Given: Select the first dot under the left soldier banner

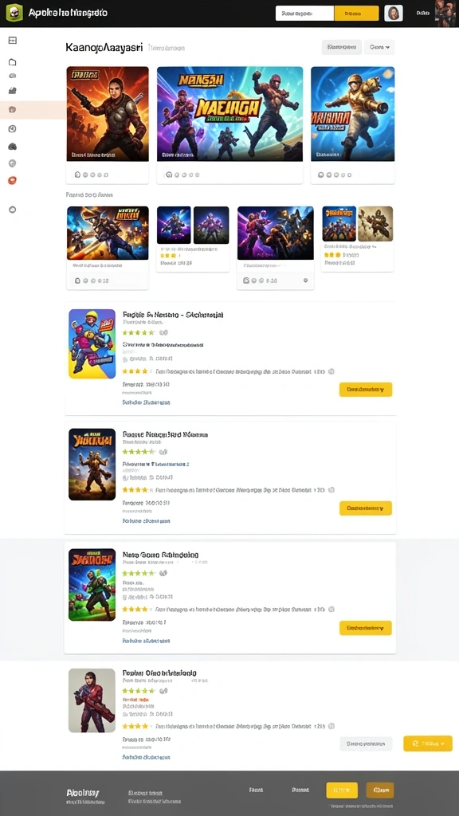Looking at the screenshot, I should point(77,175).
